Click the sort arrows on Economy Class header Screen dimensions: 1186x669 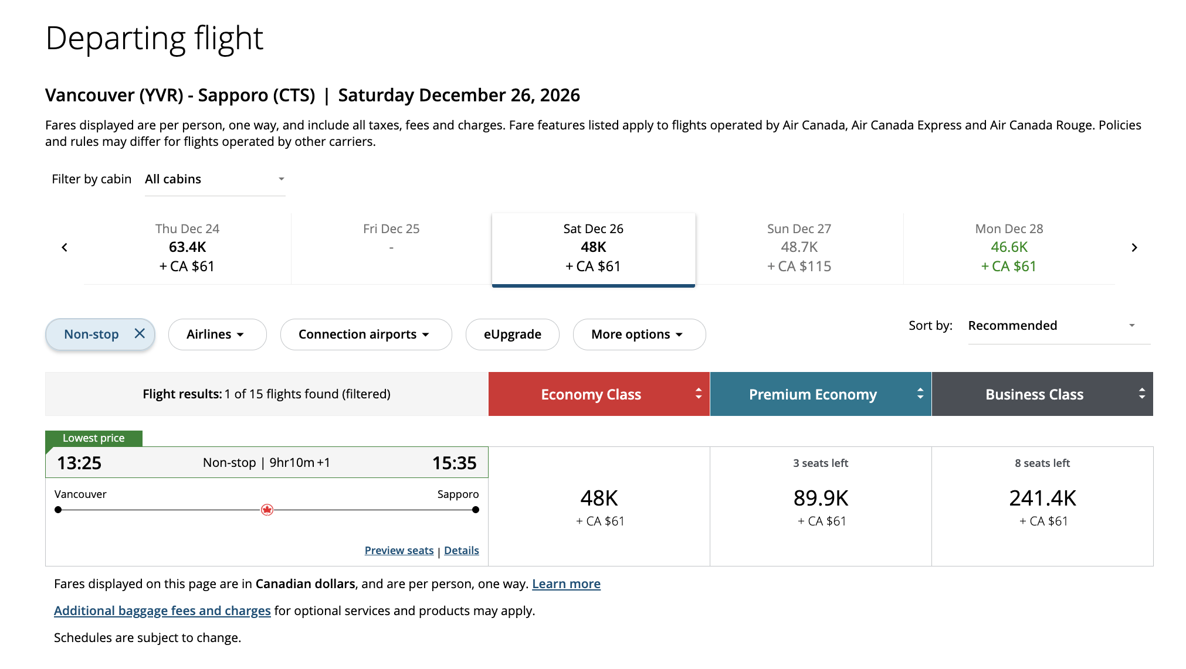698,394
